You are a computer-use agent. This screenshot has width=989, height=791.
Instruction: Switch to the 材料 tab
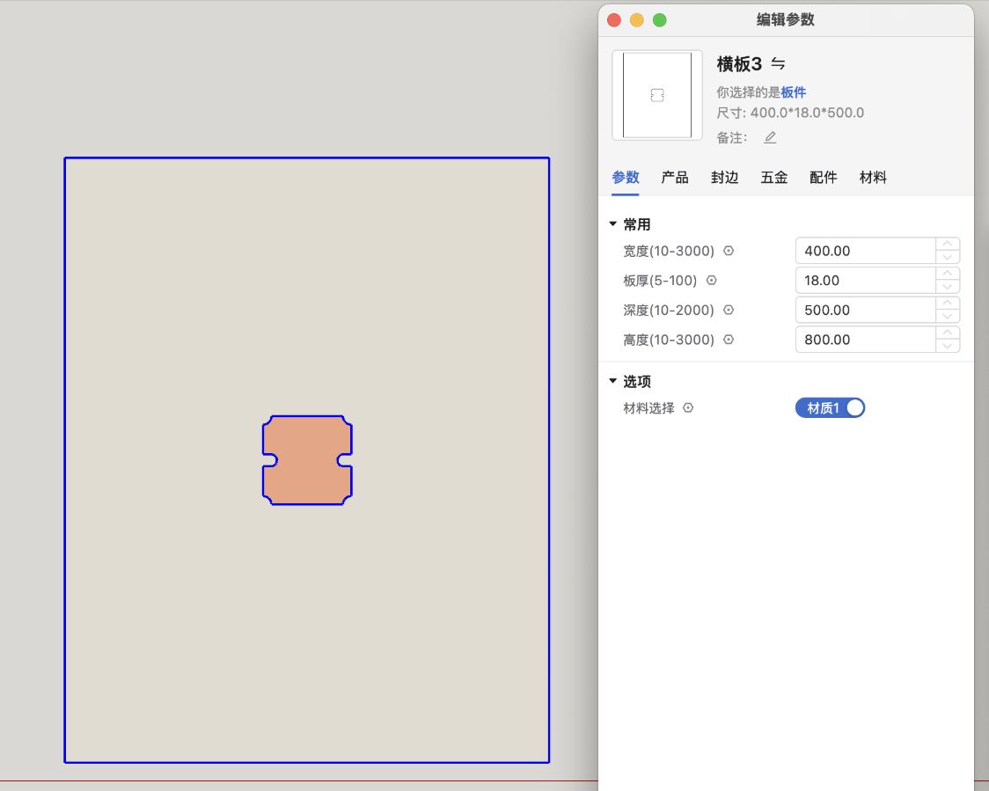coord(873,178)
